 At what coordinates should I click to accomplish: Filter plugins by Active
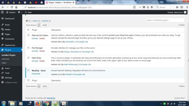pos(35,21)
